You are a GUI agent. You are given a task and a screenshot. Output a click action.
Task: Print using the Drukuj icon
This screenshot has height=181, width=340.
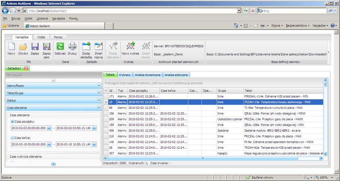click(72, 46)
